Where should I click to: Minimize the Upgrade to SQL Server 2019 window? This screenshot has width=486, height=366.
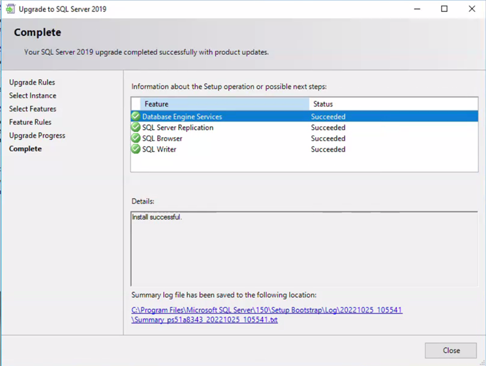click(x=418, y=9)
